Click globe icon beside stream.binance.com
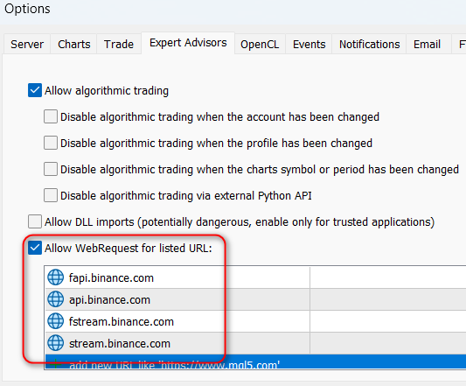The width and height of the screenshot is (466, 386). coord(56,343)
